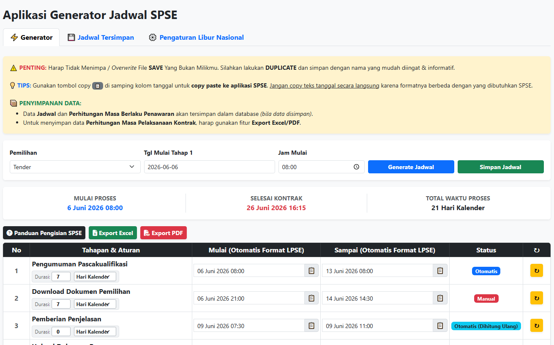
Task: Click the Download Dokumen Pemilihan stage name
Action: click(81, 291)
